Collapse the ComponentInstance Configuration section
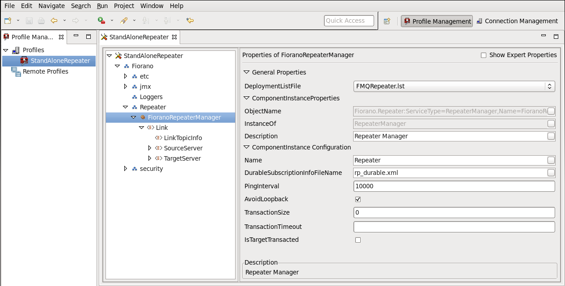The height and width of the screenshot is (286, 565). click(246, 147)
